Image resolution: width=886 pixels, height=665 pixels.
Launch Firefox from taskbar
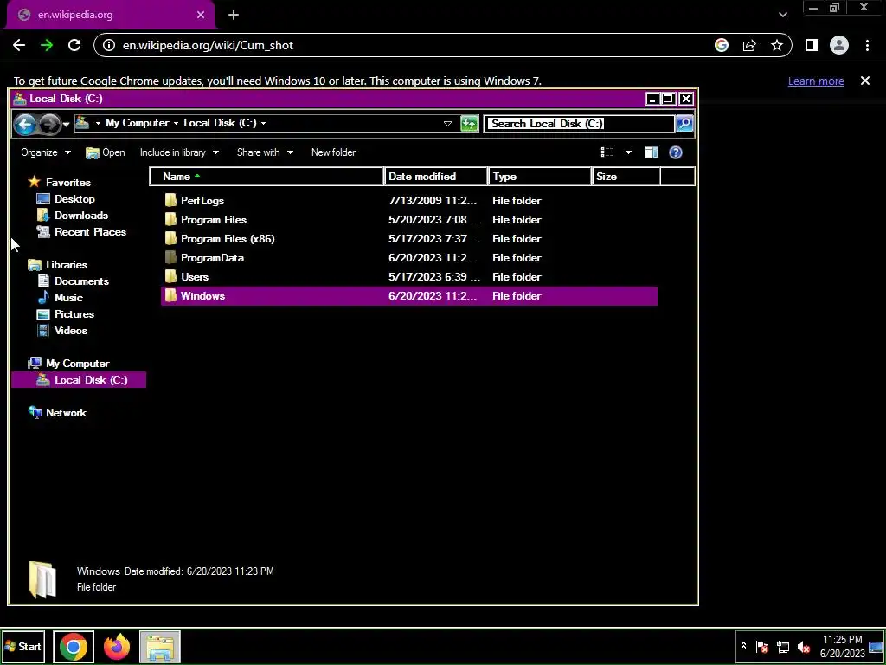(x=117, y=646)
